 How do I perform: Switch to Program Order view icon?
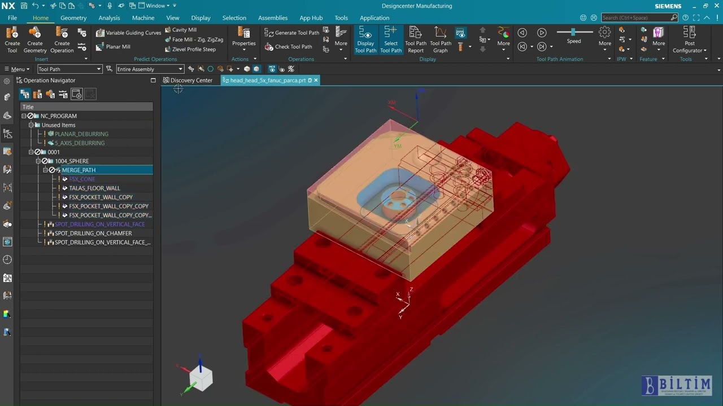tap(25, 95)
